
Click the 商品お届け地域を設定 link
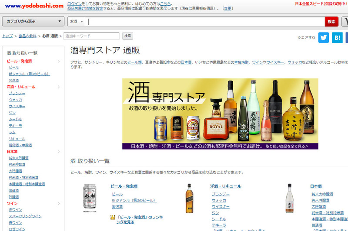pyautogui.click(x=85, y=8)
